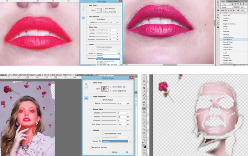Select Refine Radius brush in lower dialog
248x156 pixels.
click(x=86, y=98)
